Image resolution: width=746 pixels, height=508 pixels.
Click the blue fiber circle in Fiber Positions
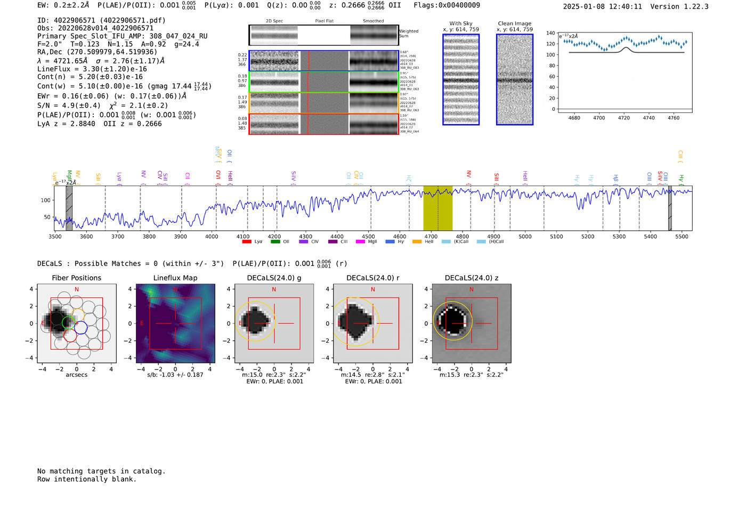[x=81, y=328]
